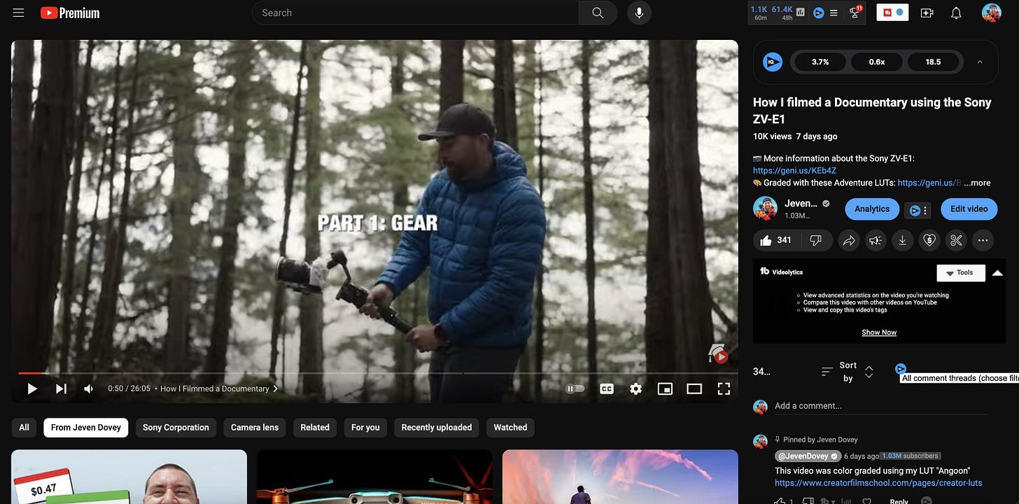Click the @JevenDovey comment author badge
The height and width of the screenshot is (504, 1019).
coord(808,456)
